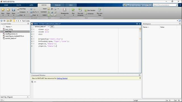This screenshot has width=182, height=102.
Task: Select test_2d.fig in Current Folder
Action: [x=9, y=29]
